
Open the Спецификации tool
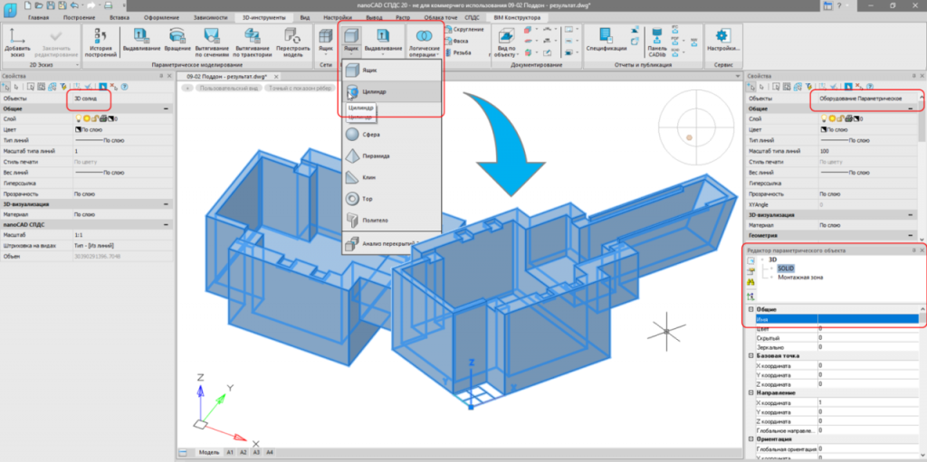click(x=607, y=40)
